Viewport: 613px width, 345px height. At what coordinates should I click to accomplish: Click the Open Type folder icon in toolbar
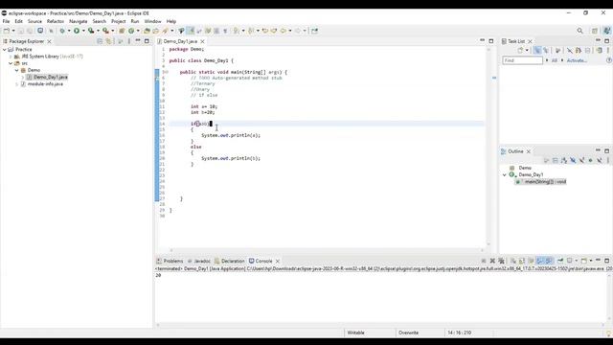coord(147,31)
